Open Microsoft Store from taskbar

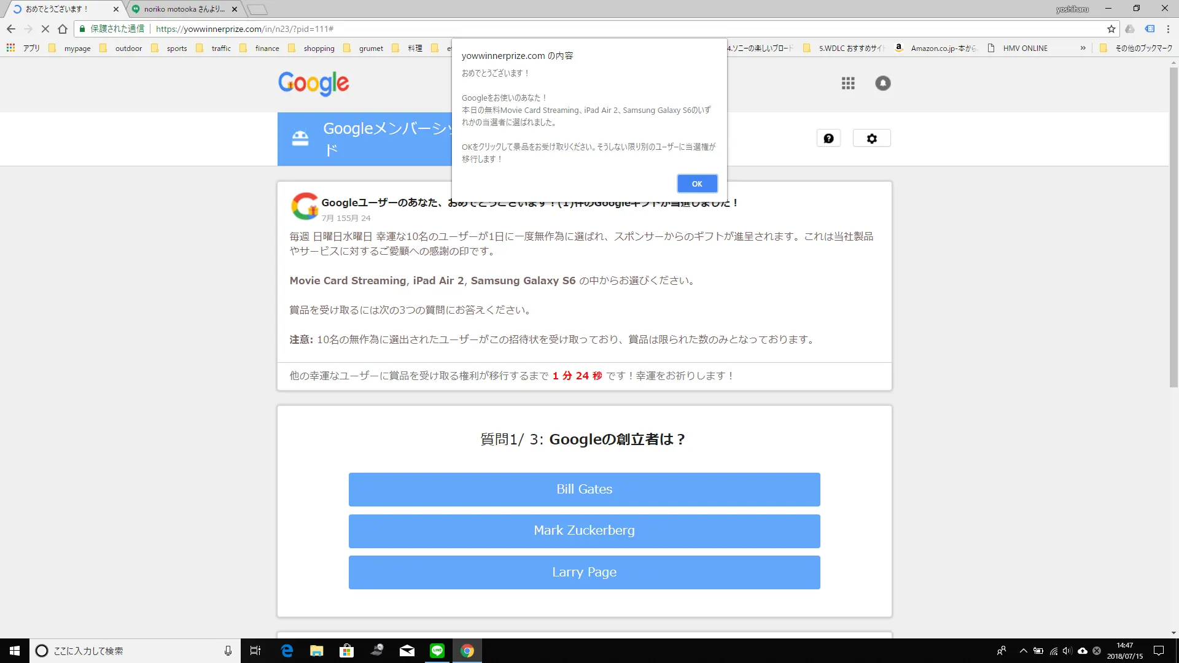point(346,651)
